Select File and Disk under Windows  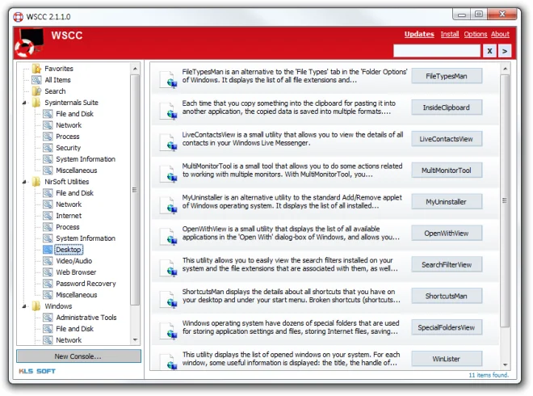75,329
